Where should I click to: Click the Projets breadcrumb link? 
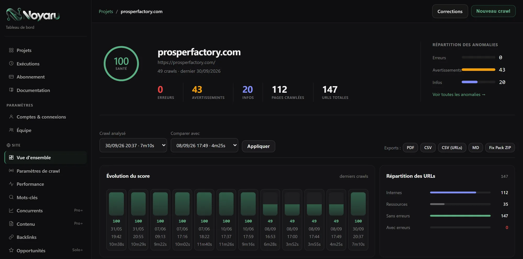pyautogui.click(x=106, y=12)
